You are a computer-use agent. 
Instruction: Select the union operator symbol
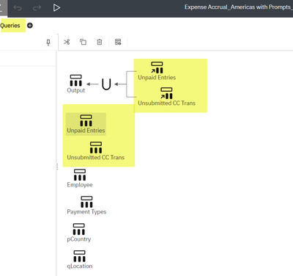click(106, 84)
